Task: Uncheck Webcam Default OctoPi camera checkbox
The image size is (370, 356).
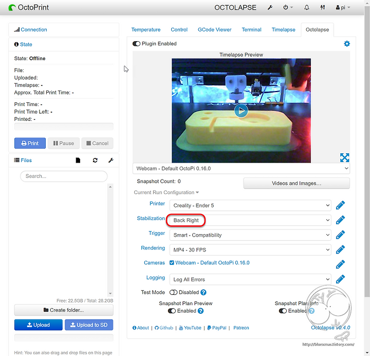Action: [x=172, y=263]
